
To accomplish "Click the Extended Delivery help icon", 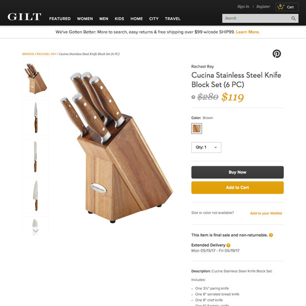I will pos(229,245).
